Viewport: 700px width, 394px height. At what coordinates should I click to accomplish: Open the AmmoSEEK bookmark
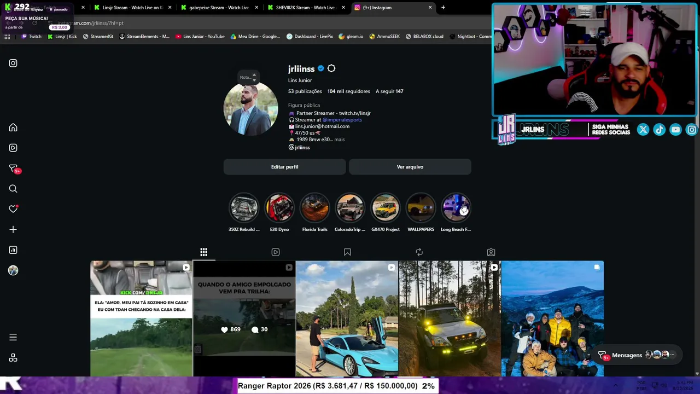coord(384,37)
